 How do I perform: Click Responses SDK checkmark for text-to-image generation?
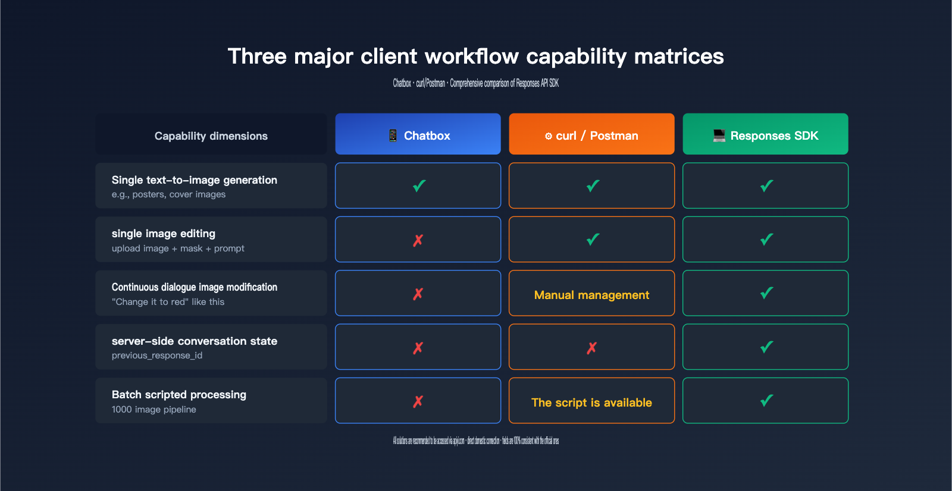coord(766,186)
